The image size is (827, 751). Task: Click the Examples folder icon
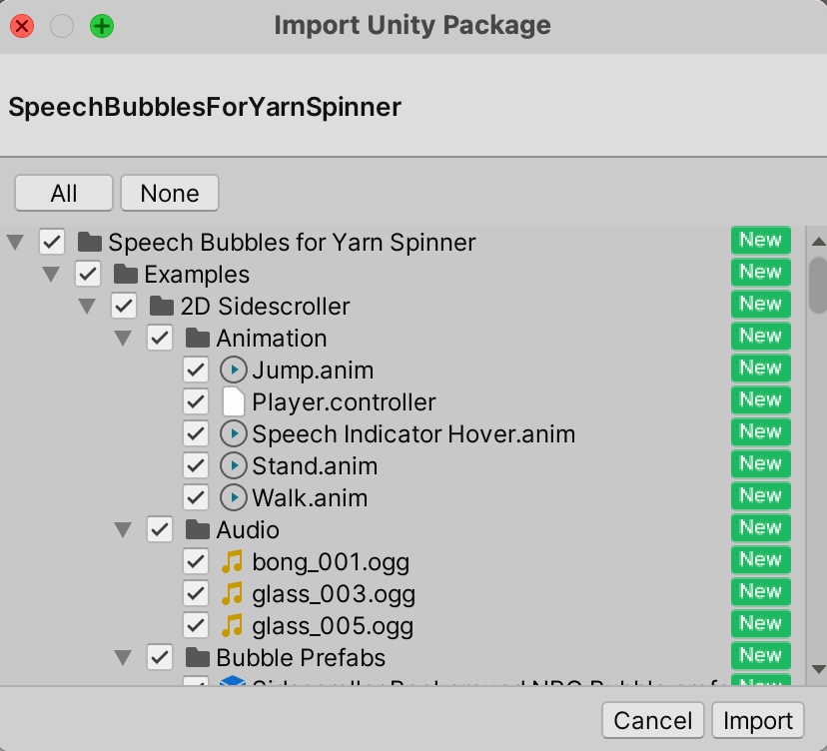pyautogui.click(x=125, y=275)
